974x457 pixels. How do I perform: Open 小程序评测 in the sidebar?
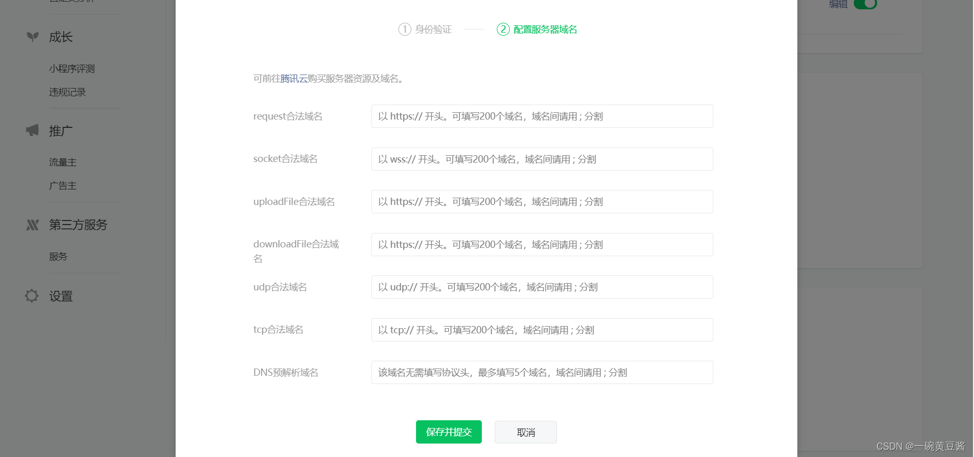click(72, 69)
